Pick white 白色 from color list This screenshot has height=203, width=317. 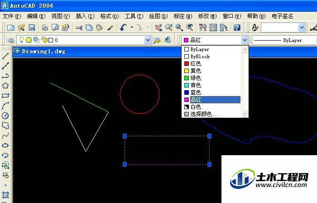pyautogui.click(x=212, y=107)
